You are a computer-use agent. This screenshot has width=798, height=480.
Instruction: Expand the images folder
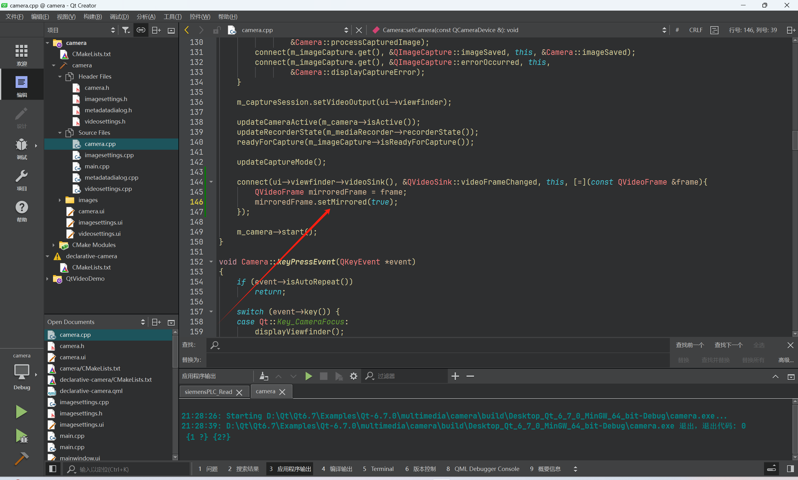(60, 200)
